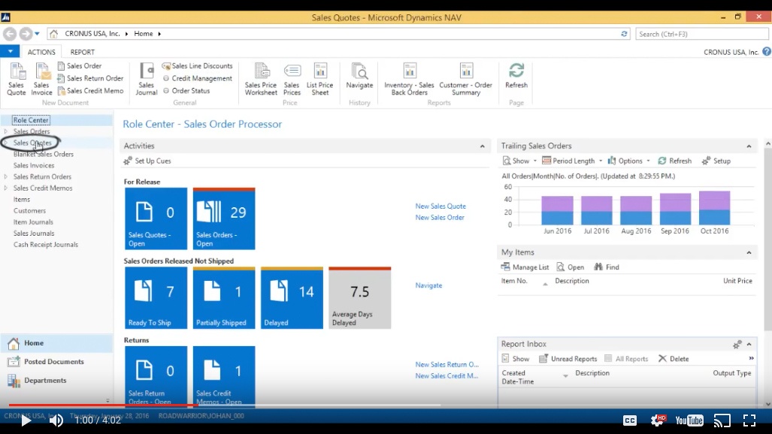
Task: Click Find in My Items
Action: coord(607,267)
